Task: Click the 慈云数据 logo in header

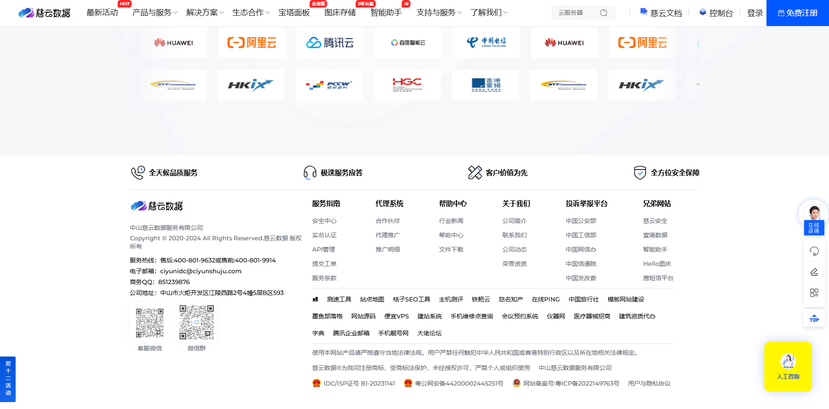Action: coord(44,13)
